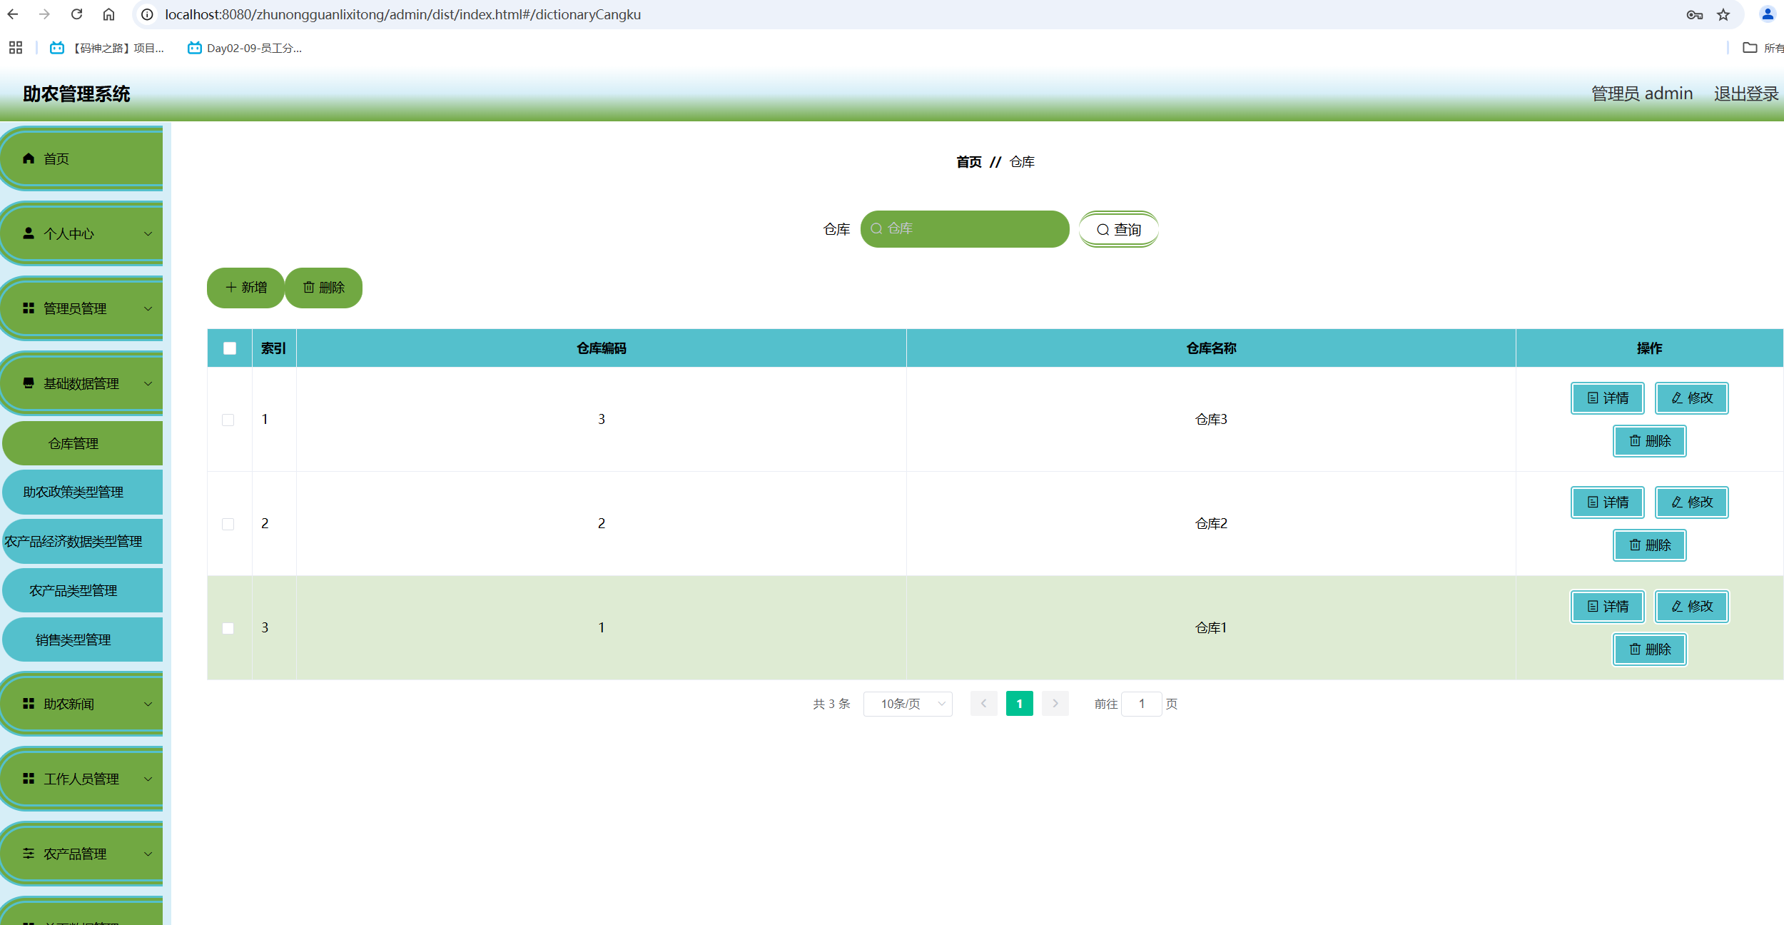Open the 【码神之路】项目 bookmark
This screenshot has width=1784, height=925.
coord(107,48)
